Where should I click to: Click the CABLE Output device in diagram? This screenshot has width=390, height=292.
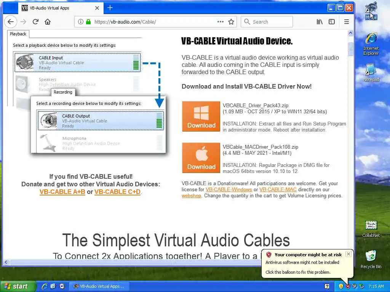point(101,121)
